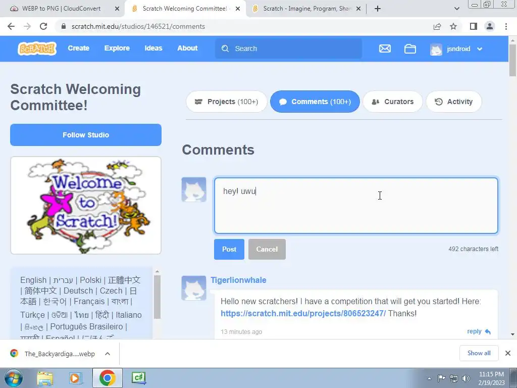517x388 pixels.
Task: Click the Welcome to Scratch studio thumbnail
Action: 86,205
